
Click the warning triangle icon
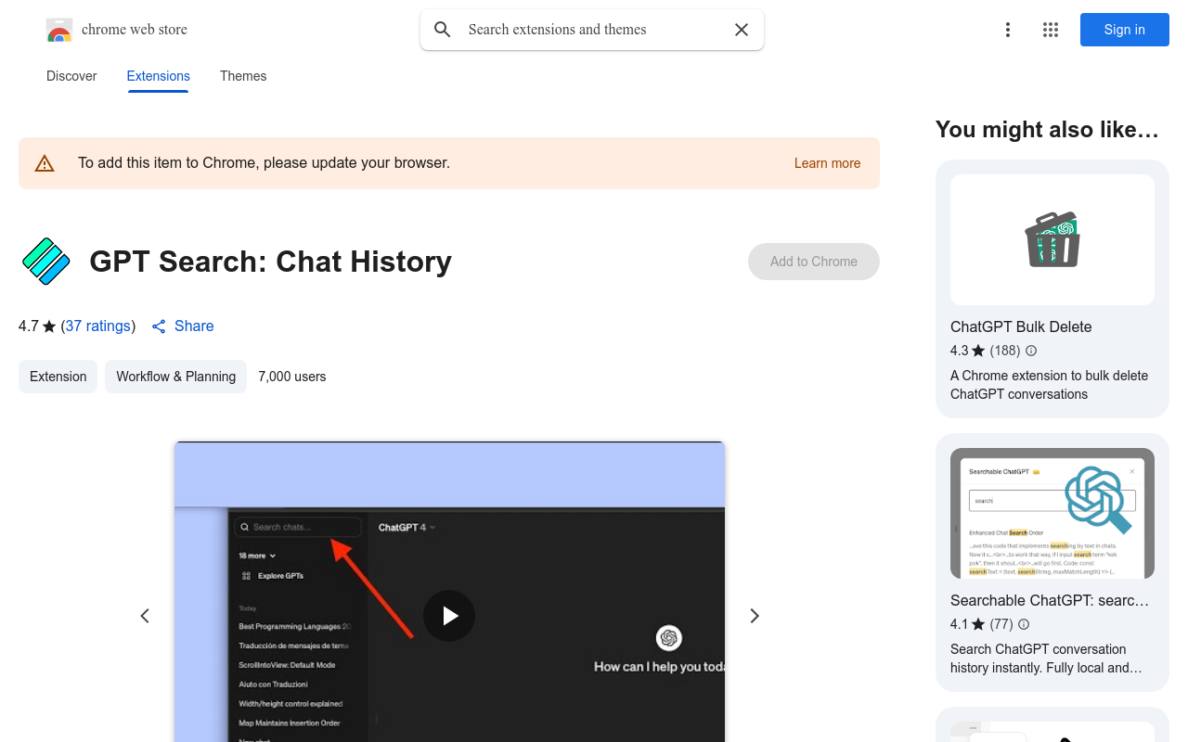45,163
